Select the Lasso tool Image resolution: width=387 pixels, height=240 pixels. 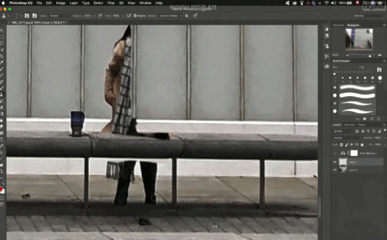[2, 43]
